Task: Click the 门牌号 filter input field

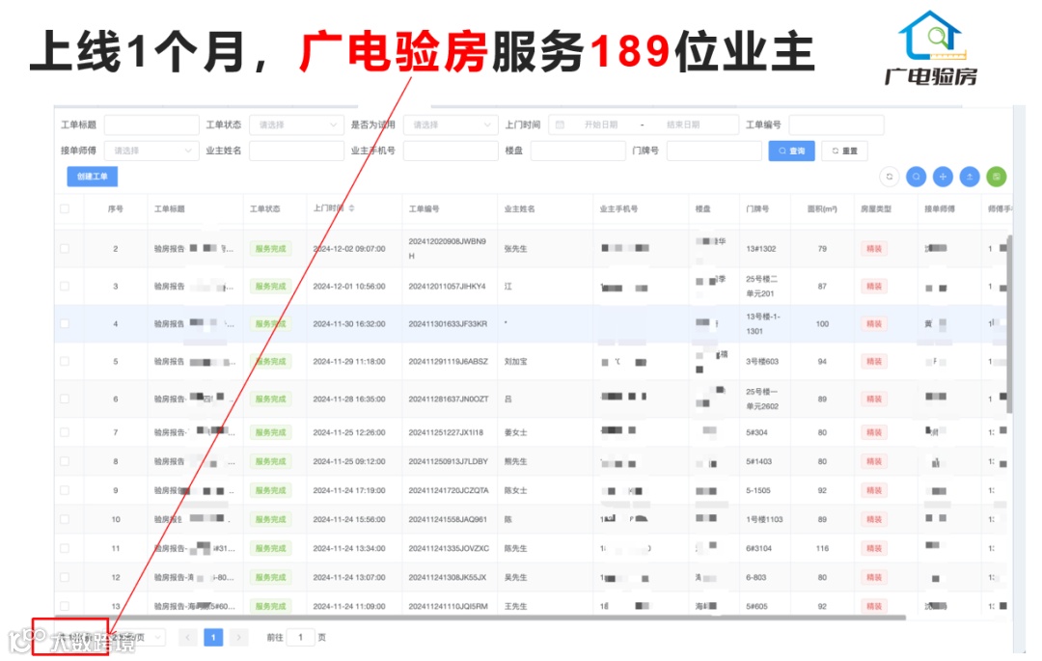Action: pyautogui.click(x=714, y=151)
